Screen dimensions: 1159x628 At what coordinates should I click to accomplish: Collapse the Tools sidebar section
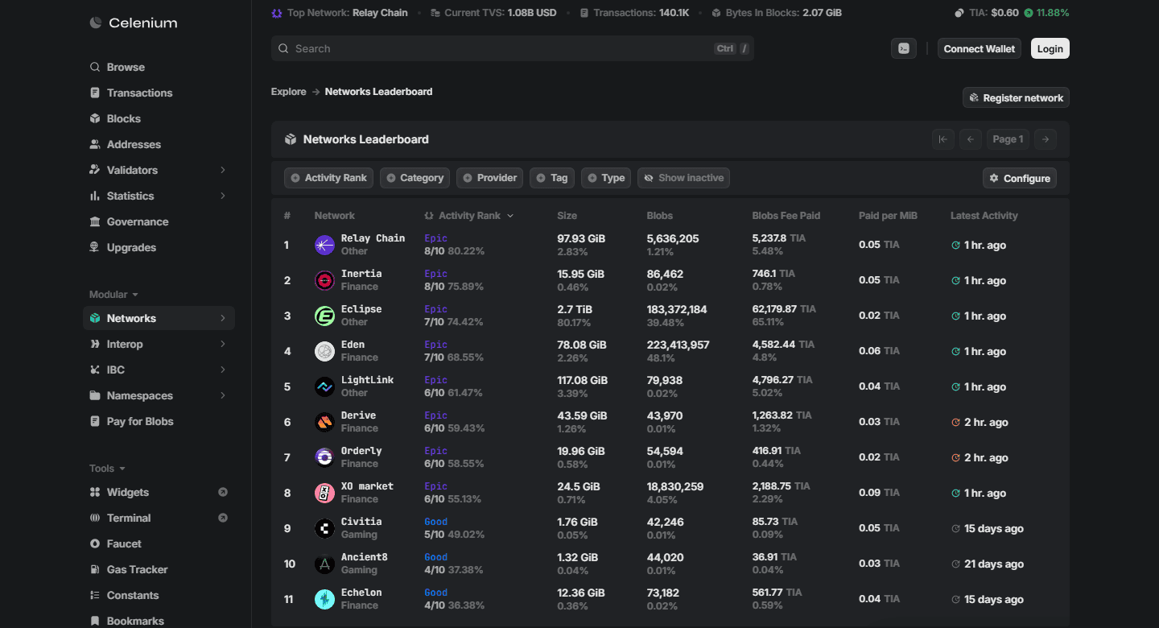[x=107, y=469]
